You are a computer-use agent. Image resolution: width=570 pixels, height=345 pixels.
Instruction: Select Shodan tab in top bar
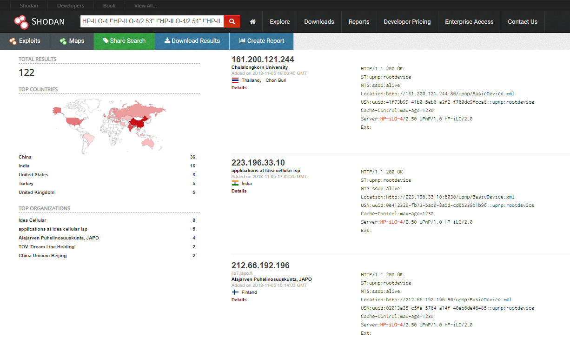pyautogui.click(x=29, y=6)
